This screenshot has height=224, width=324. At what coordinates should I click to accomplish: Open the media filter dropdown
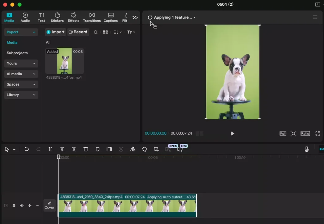[x=131, y=32]
